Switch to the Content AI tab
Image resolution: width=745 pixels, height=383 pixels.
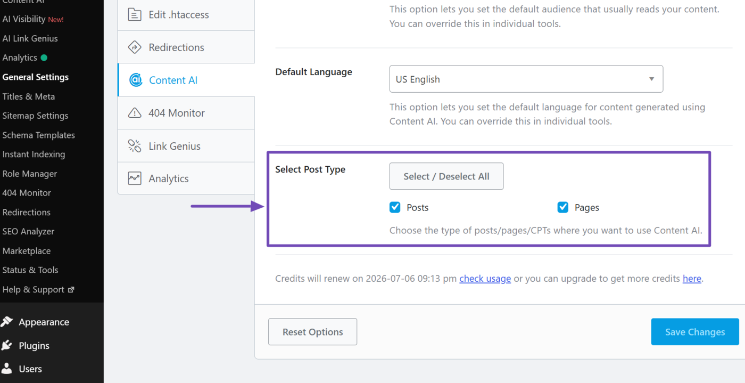pos(186,80)
